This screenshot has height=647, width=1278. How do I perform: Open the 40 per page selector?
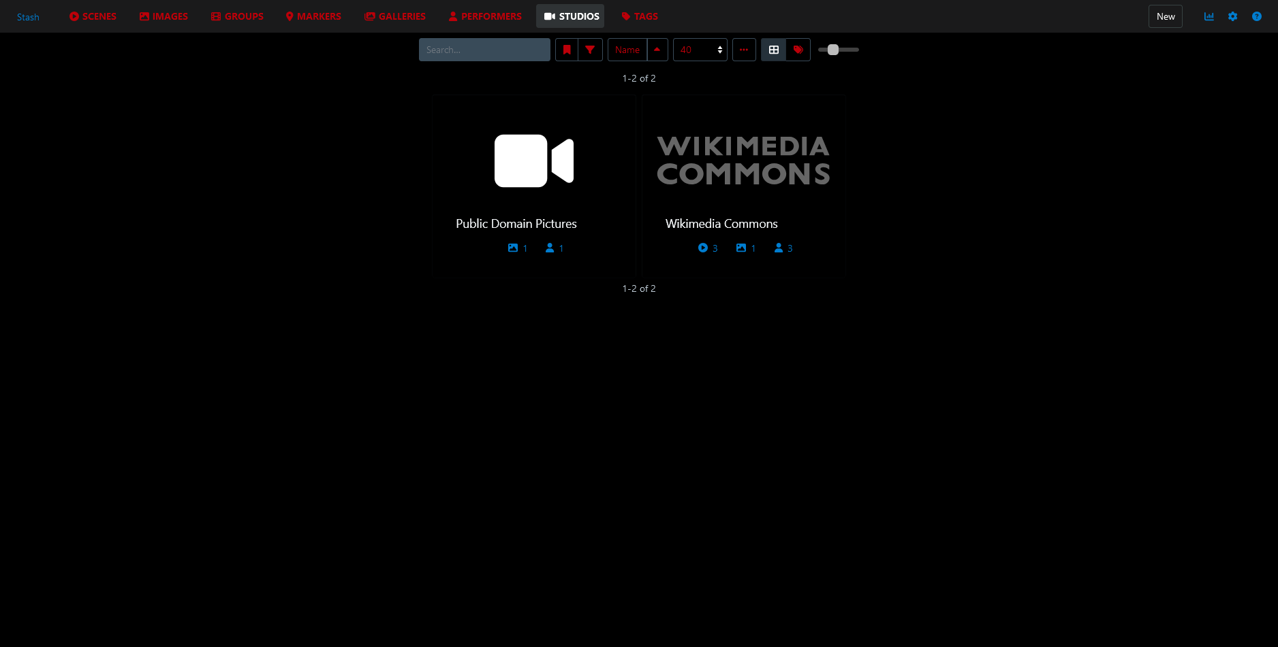(700, 50)
